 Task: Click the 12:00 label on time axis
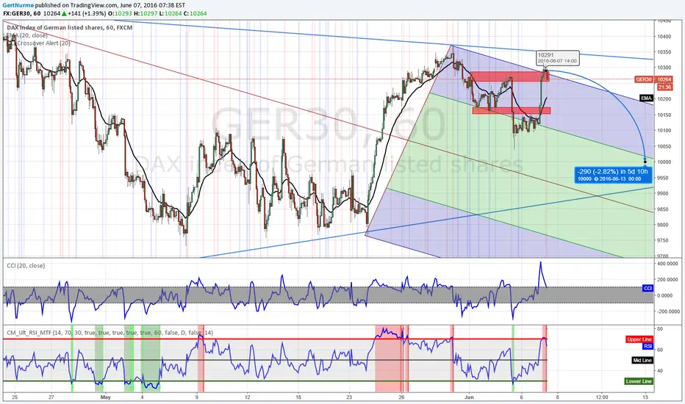[601, 397]
